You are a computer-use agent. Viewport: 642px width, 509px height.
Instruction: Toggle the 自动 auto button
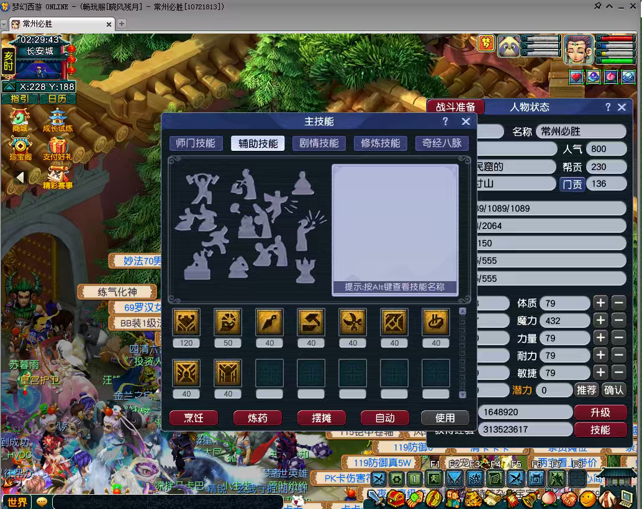pos(385,418)
